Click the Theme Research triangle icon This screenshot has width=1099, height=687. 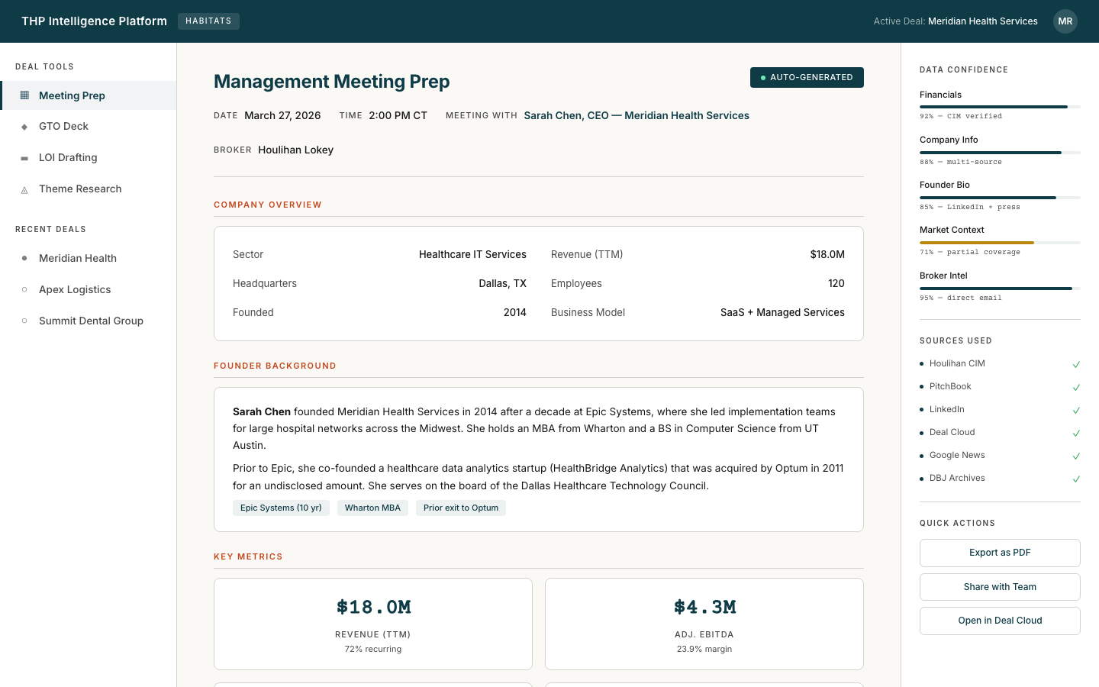[x=24, y=189]
